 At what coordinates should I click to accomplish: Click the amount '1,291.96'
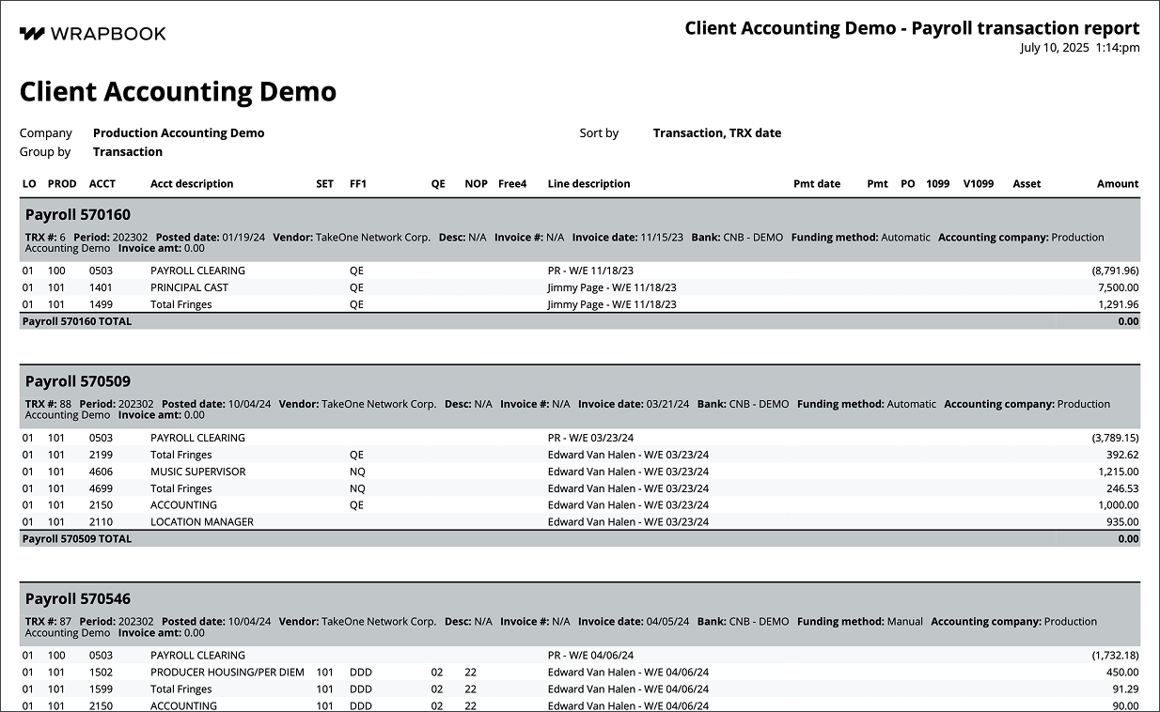pyautogui.click(x=1119, y=304)
